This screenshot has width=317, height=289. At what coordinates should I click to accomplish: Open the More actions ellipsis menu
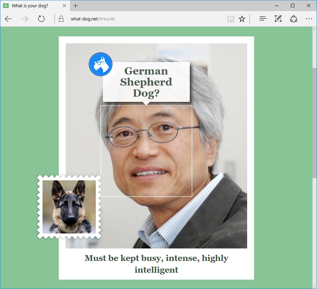click(x=309, y=19)
